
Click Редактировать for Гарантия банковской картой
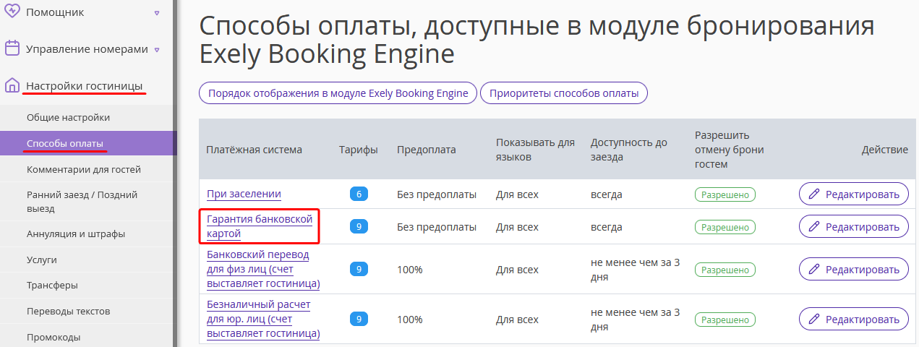(853, 226)
